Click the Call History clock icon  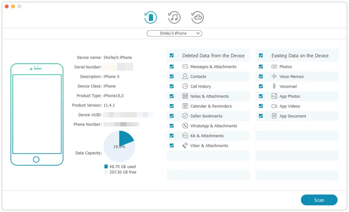pyautogui.click(x=185, y=86)
